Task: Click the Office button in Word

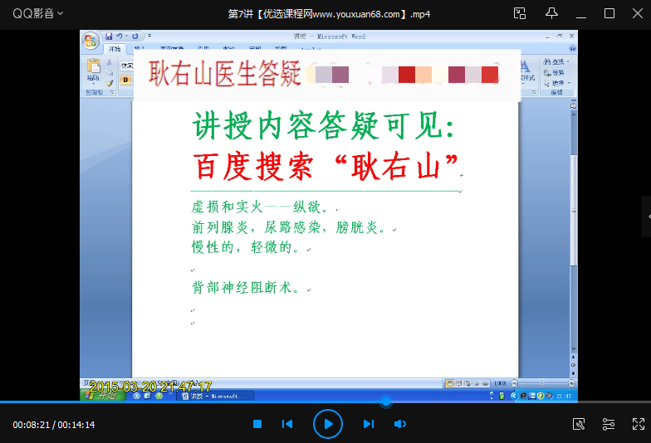Action: [x=91, y=39]
